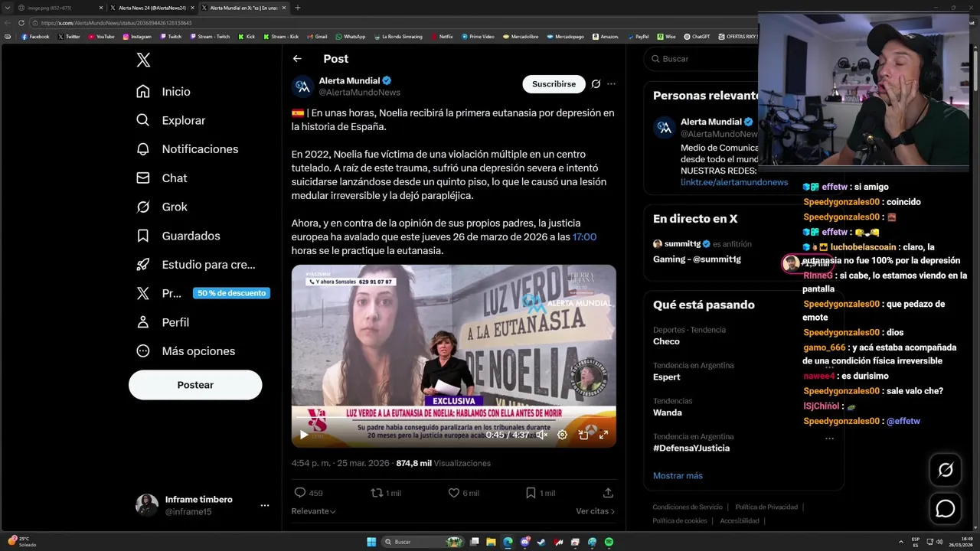Toggle picture-in-picture for the video
The image size is (980, 551).
point(583,435)
